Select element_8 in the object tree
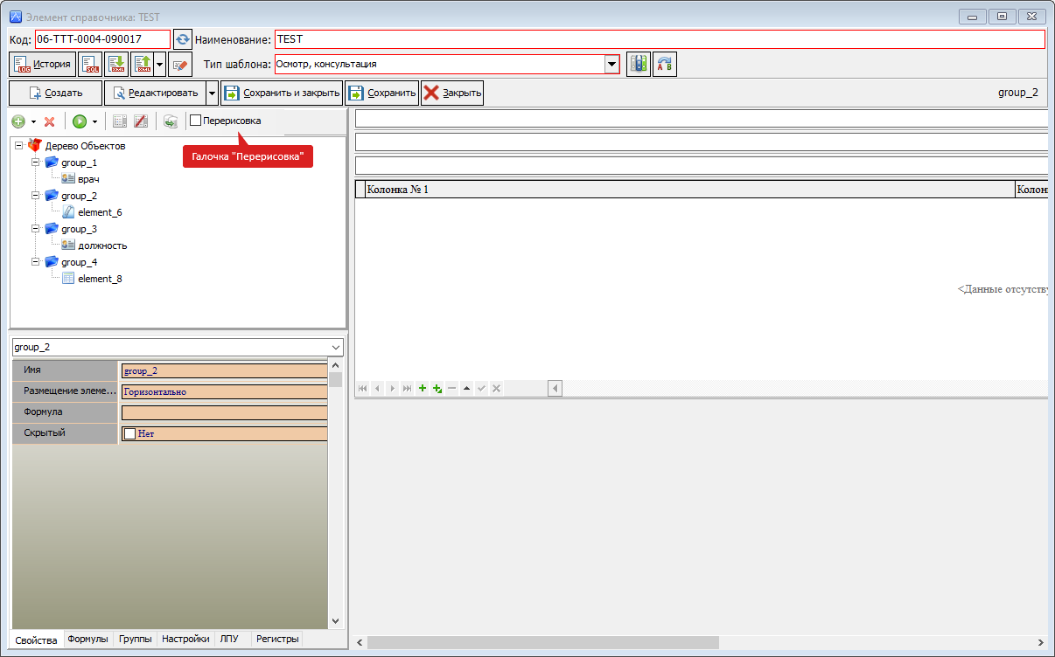 pos(100,279)
